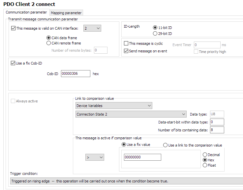Screen dimensions: 243x190
Task: Toggle 'Use a fix Cob-ID' checkbox
Action: point(13,63)
